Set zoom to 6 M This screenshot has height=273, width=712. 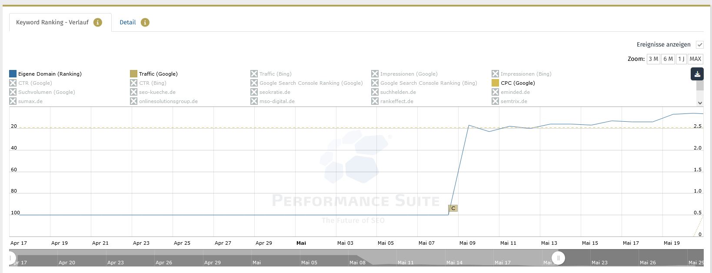[x=668, y=59]
